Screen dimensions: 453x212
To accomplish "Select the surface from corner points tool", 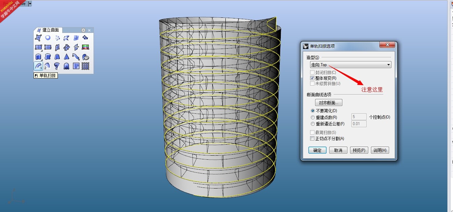I will click(38, 38).
